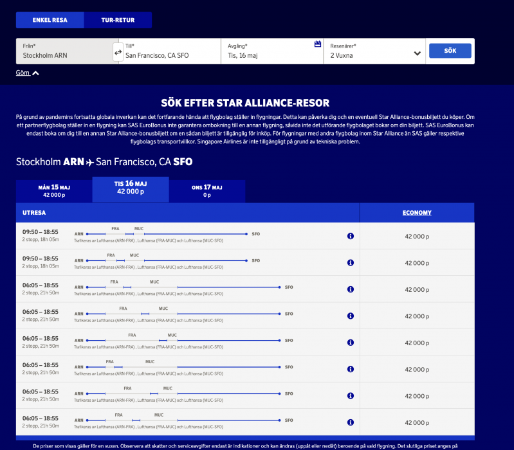Click info icon for sixth flight row
514x450 pixels.
351,369
